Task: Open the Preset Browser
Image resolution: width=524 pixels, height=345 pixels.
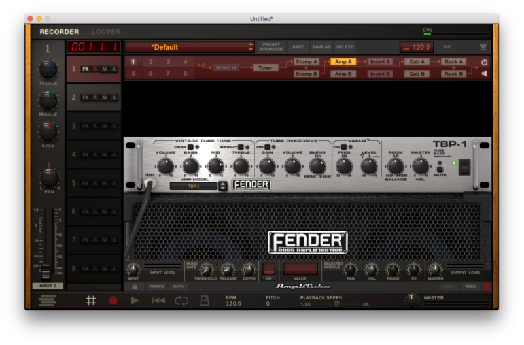Action: tap(271, 47)
